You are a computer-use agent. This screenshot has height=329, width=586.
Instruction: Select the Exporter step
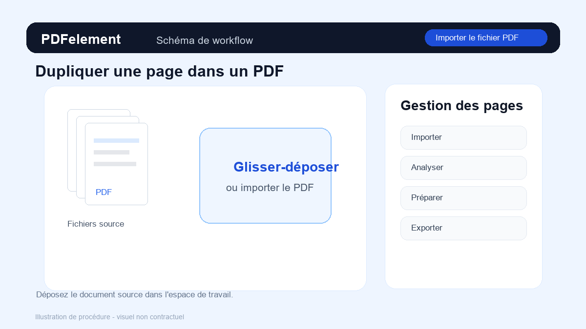point(463,228)
